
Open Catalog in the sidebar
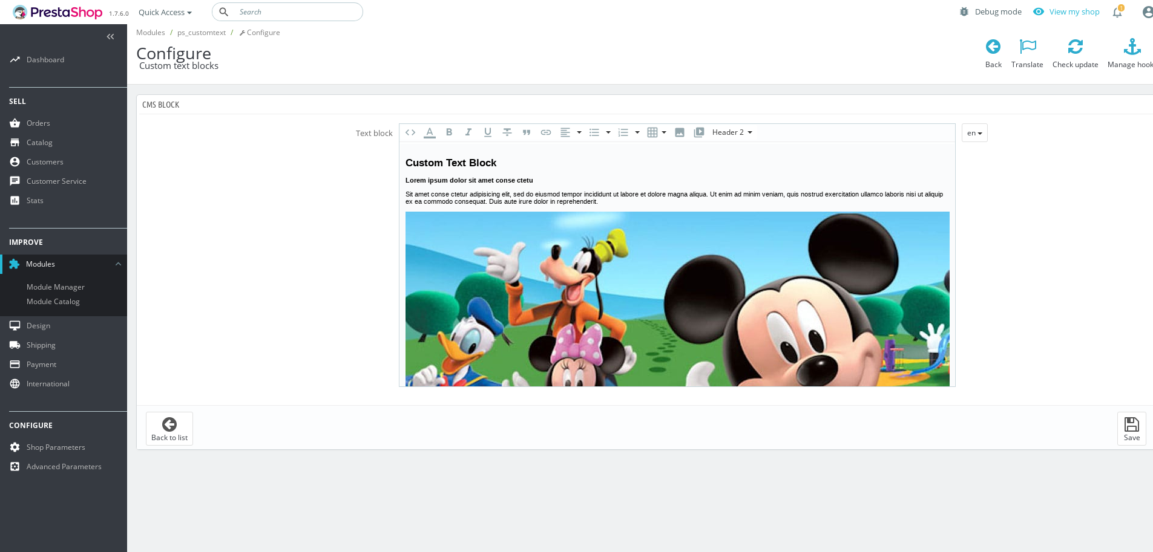coord(39,143)
